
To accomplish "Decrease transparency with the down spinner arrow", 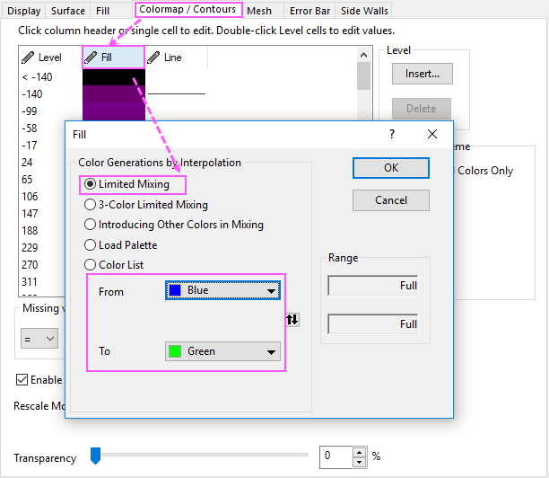I will 359,462.
